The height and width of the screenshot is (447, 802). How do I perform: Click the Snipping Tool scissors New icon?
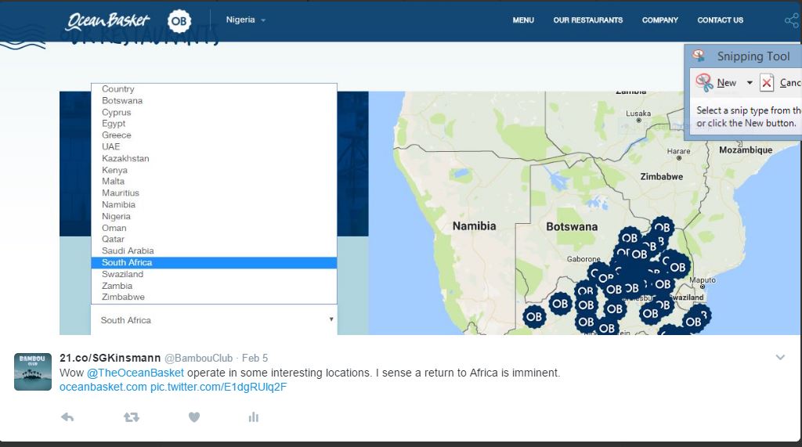pyautogui.click(x=704, y=82)
